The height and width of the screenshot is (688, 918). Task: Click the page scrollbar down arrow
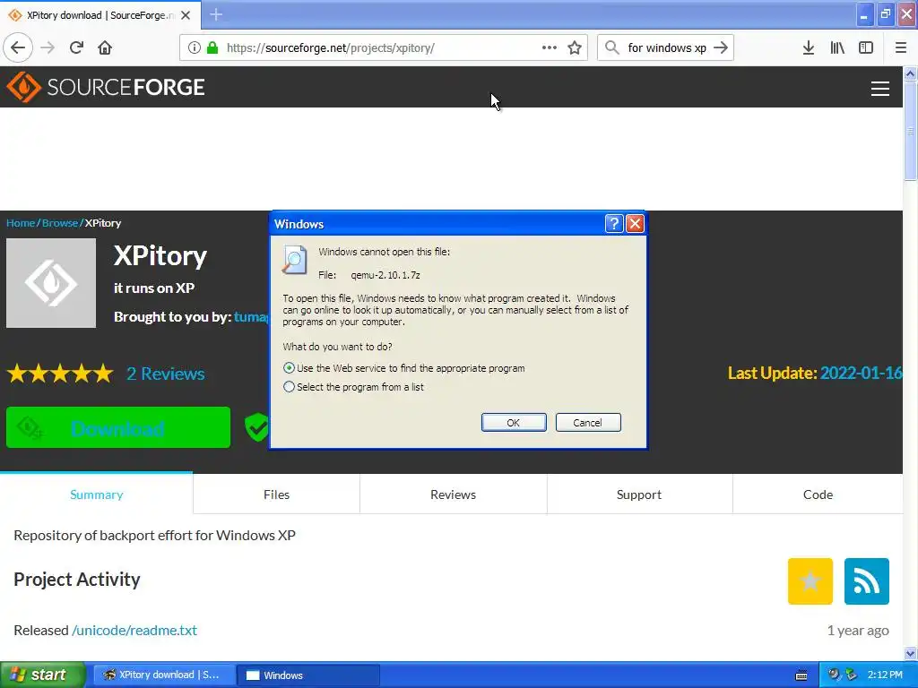910,653
